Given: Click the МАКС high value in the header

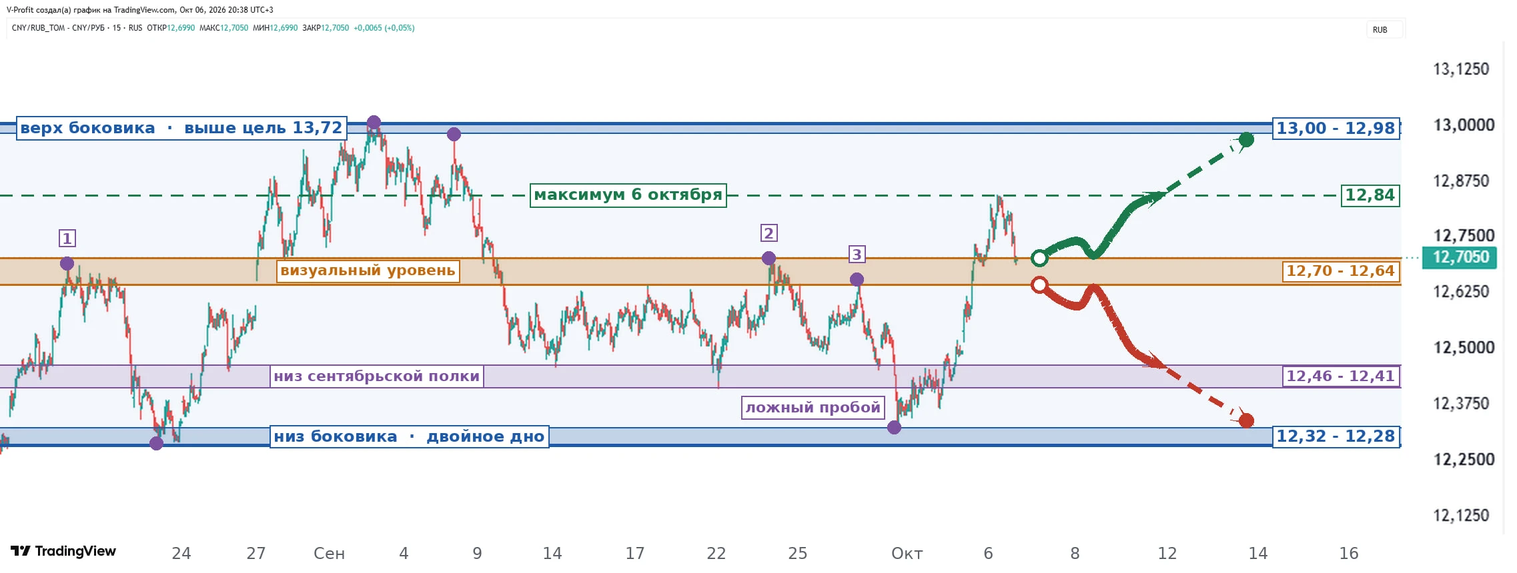Looking at the screenshot, I should (234, 28).
